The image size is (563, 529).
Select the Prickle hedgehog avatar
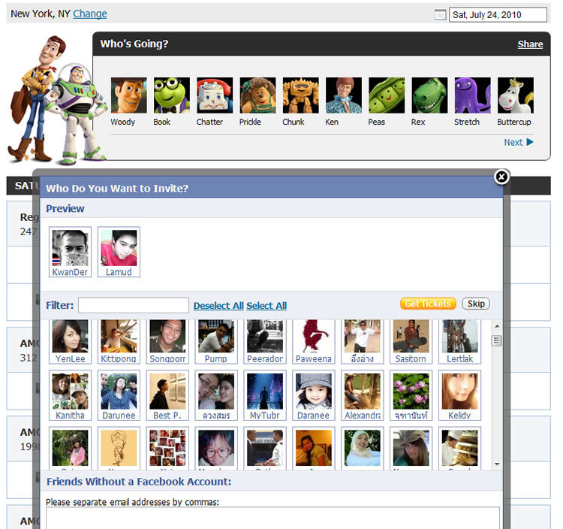[257, 95]
